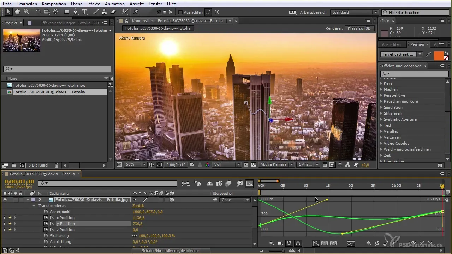Click Schalter/Modi aktivieren/deaktivieren button
The width and height of the screenshot is (452, 254).
click(171, 250)
